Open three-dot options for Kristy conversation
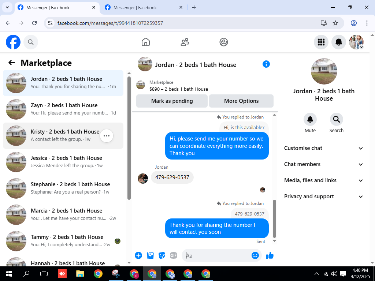The image size is (375, 281). [x=107, y=136]
